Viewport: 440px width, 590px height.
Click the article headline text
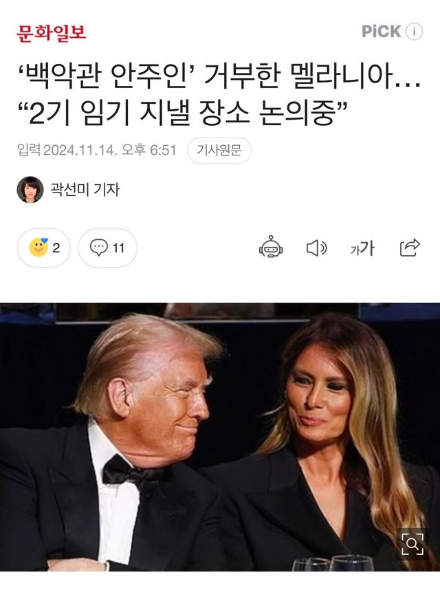point(219,94)
